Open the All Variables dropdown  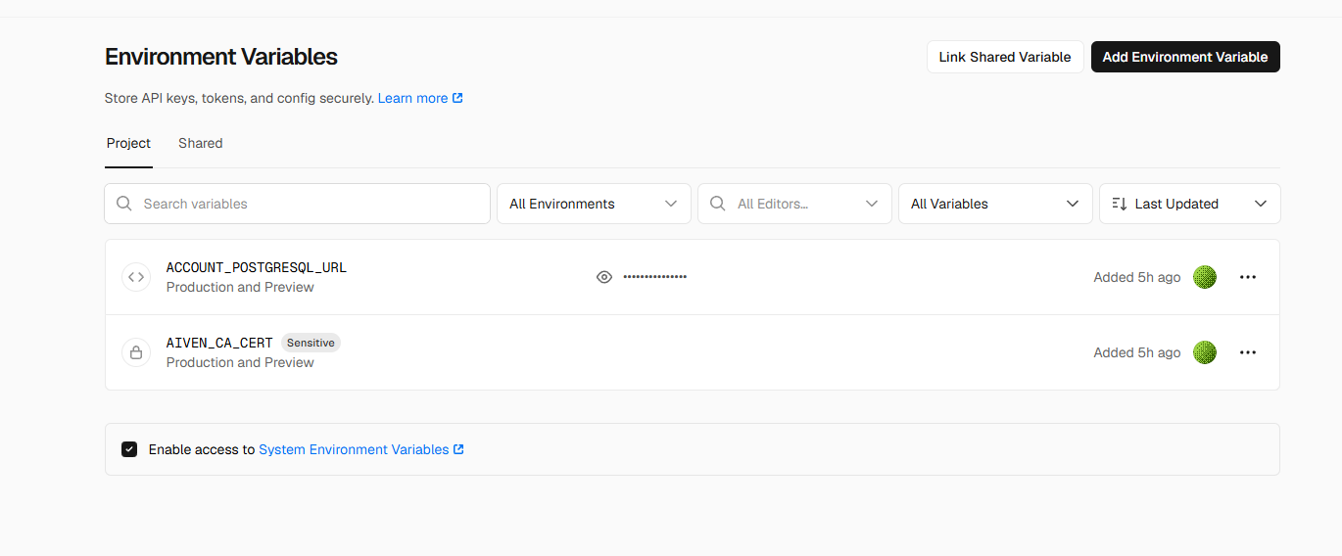pos(995,204)
